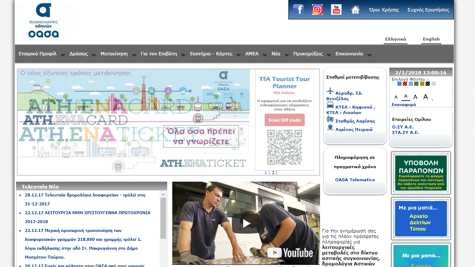Expand the Επικοινωνία menu arrow
The width and height of the screenshot is (475, 267).
pyautogui.click(x=369, y=55)
